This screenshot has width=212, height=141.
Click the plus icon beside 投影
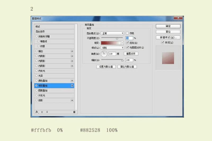pyautogui.click(x=72, y=100)
